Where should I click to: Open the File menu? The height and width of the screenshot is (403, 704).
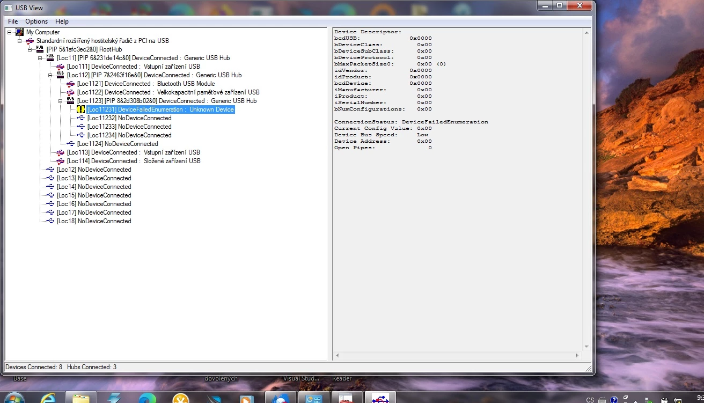pyautogui.click(x=13, y=21)
